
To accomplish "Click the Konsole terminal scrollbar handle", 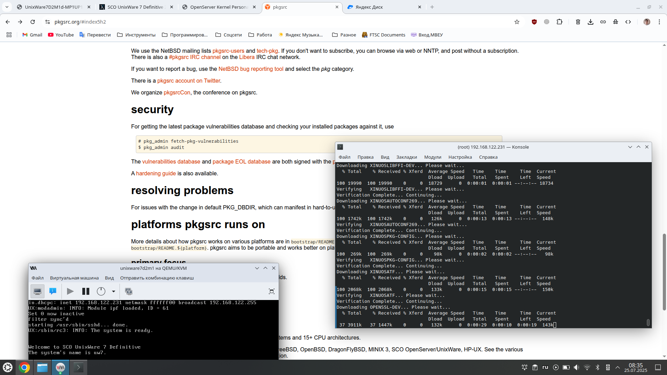I will click(648, 323).
